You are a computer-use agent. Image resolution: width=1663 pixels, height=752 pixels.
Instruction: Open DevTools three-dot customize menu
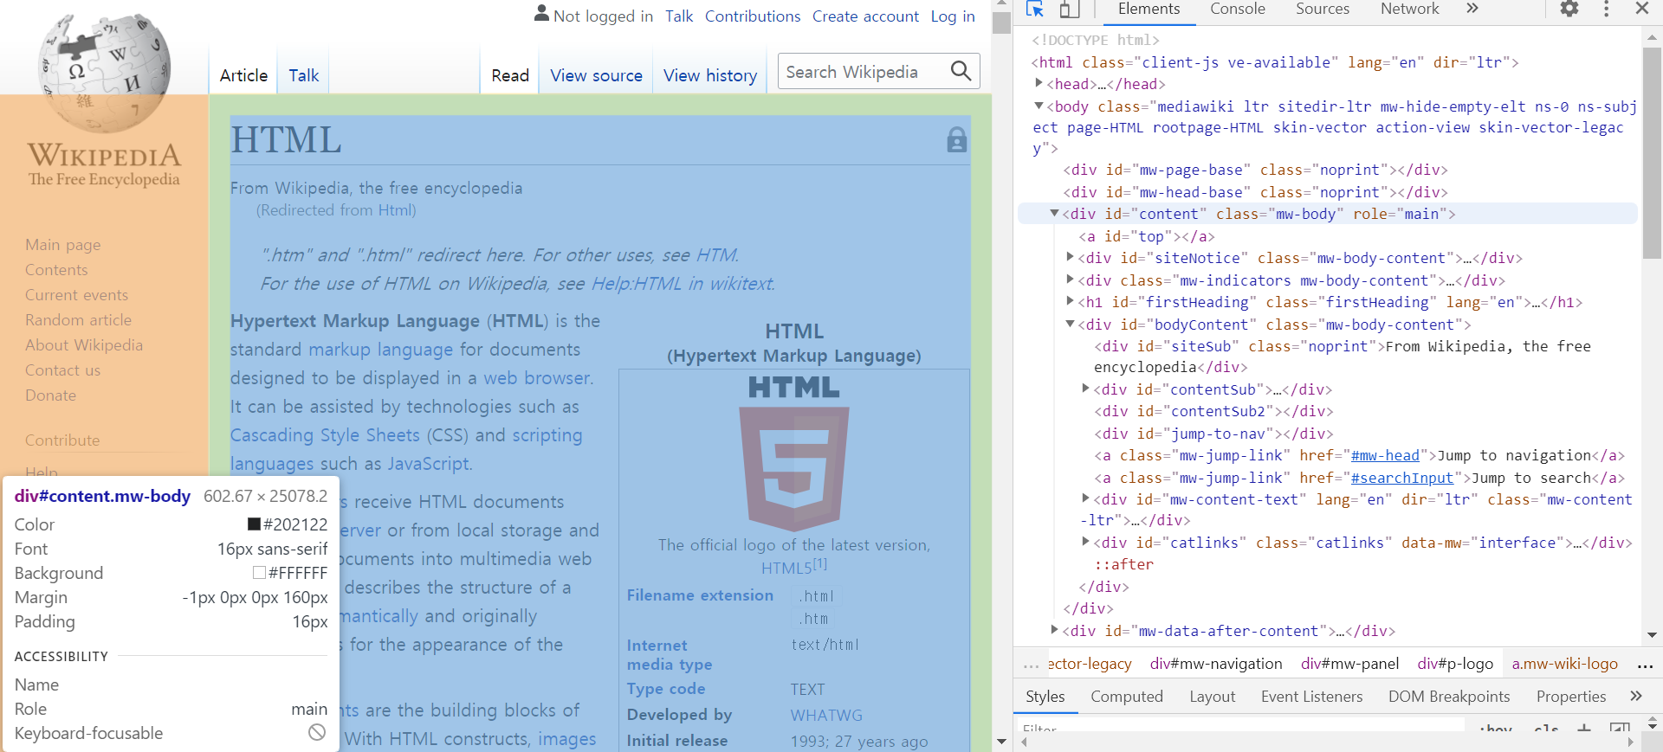pyautogui.click(x=1607, y=10)
